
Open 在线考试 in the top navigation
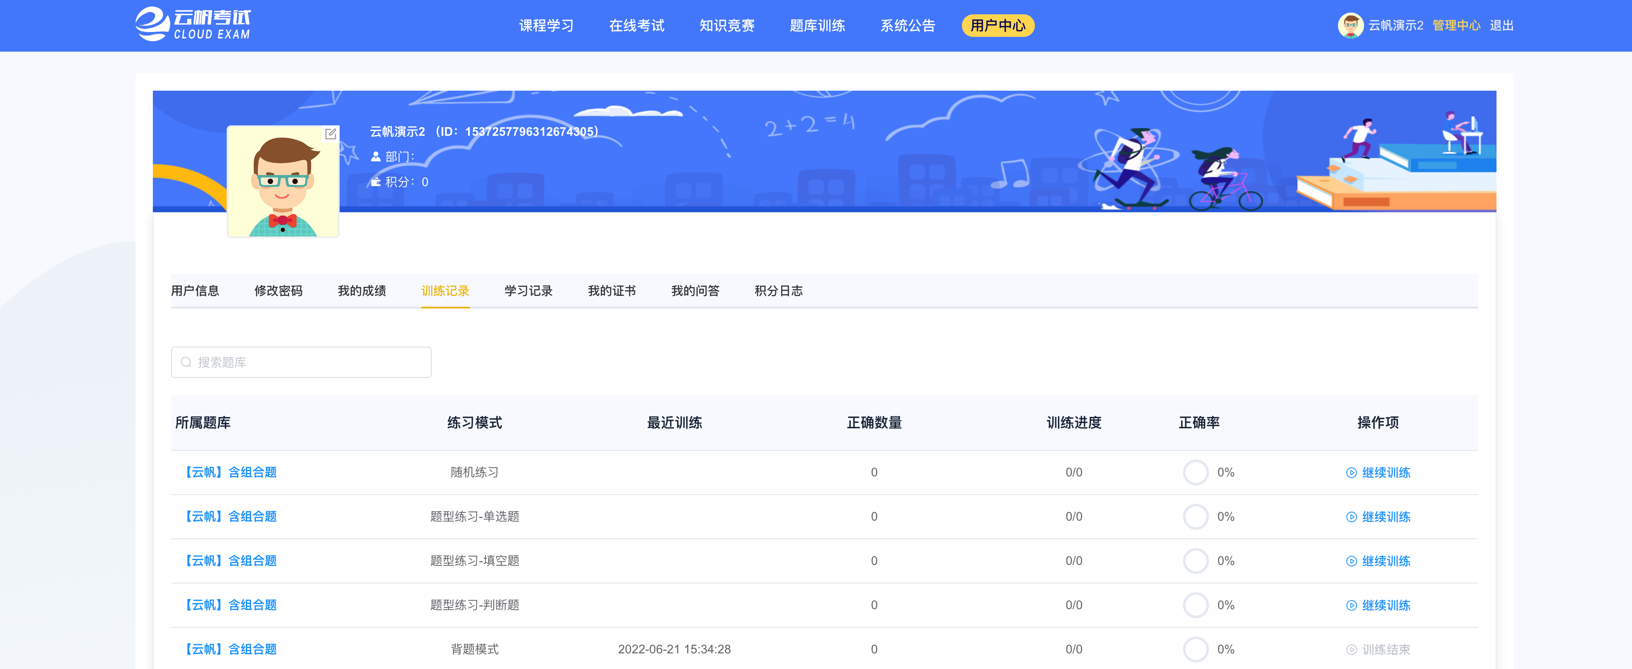point(637,25)
